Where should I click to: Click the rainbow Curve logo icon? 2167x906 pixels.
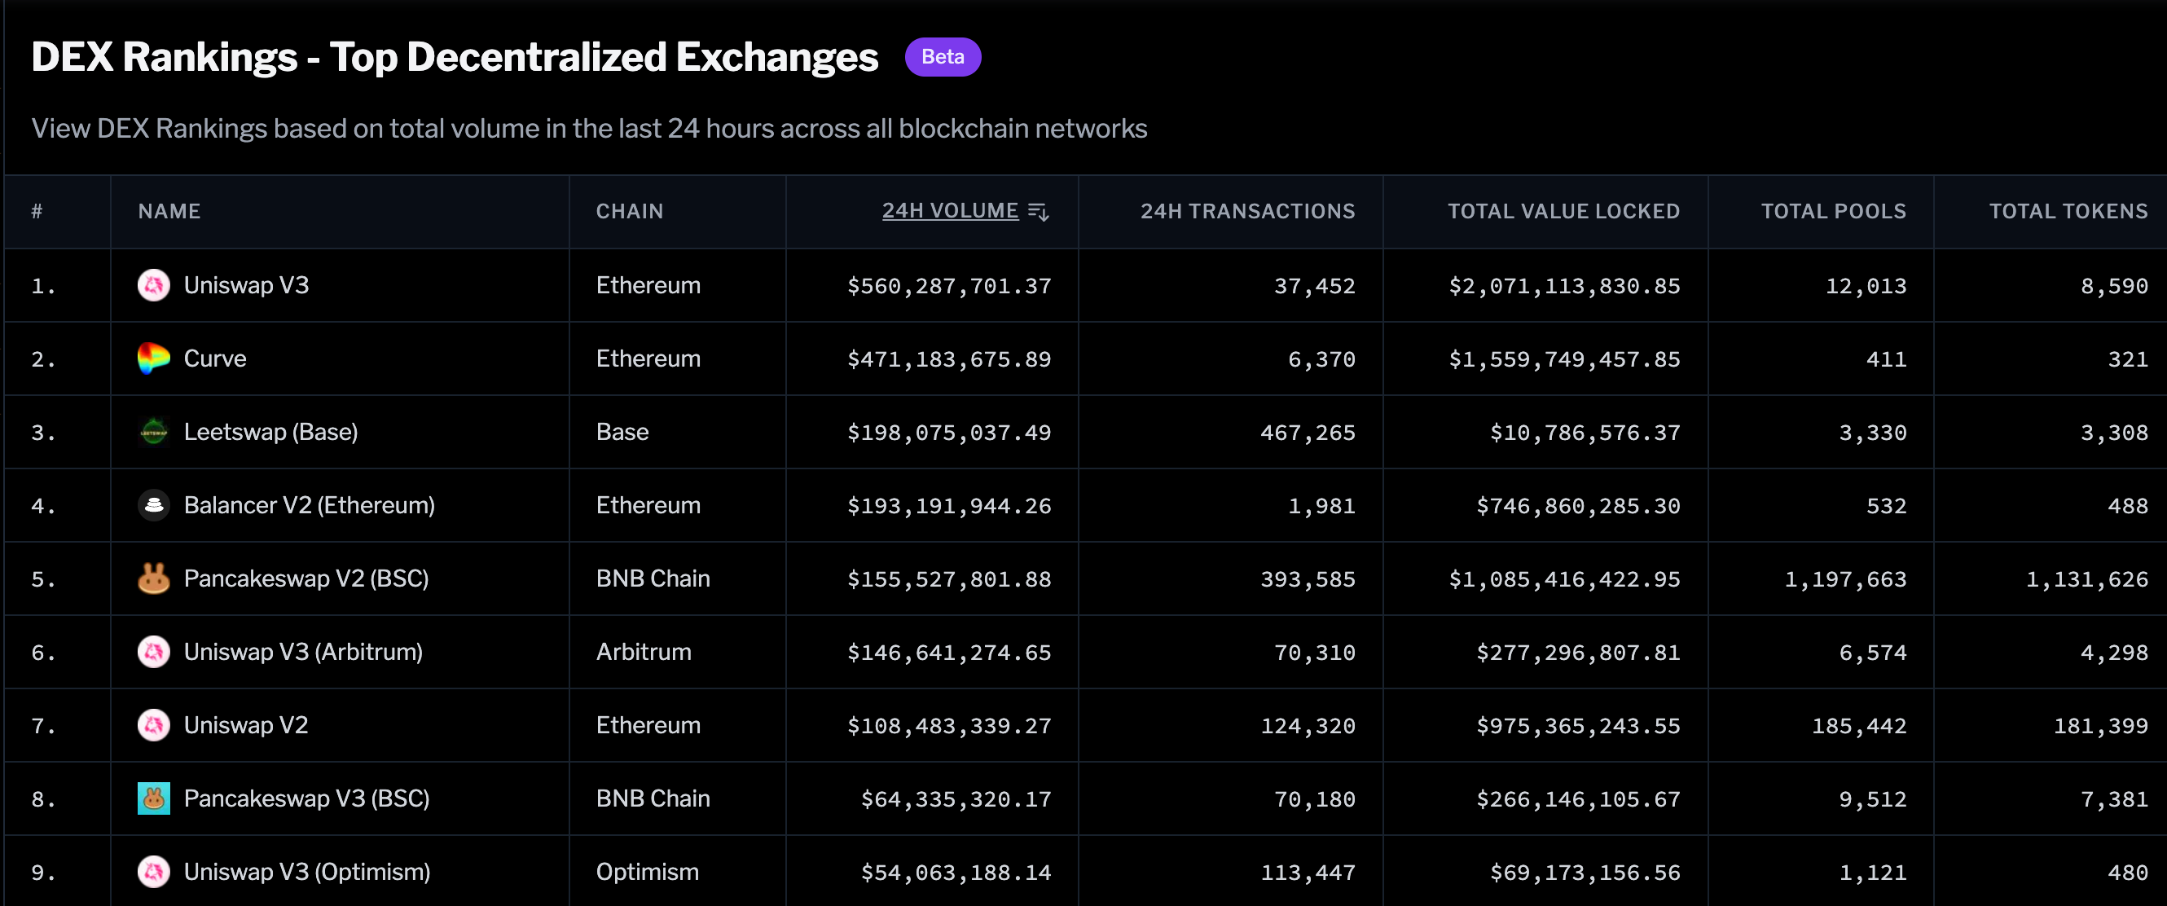tap(153, 358)
